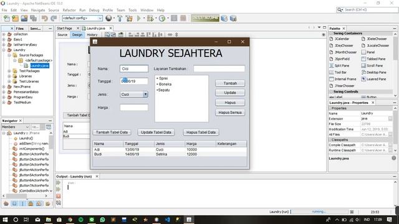Open the notification center icon
Image resolution: width=399 pixels, height=224 pixels.
[389, 220]
